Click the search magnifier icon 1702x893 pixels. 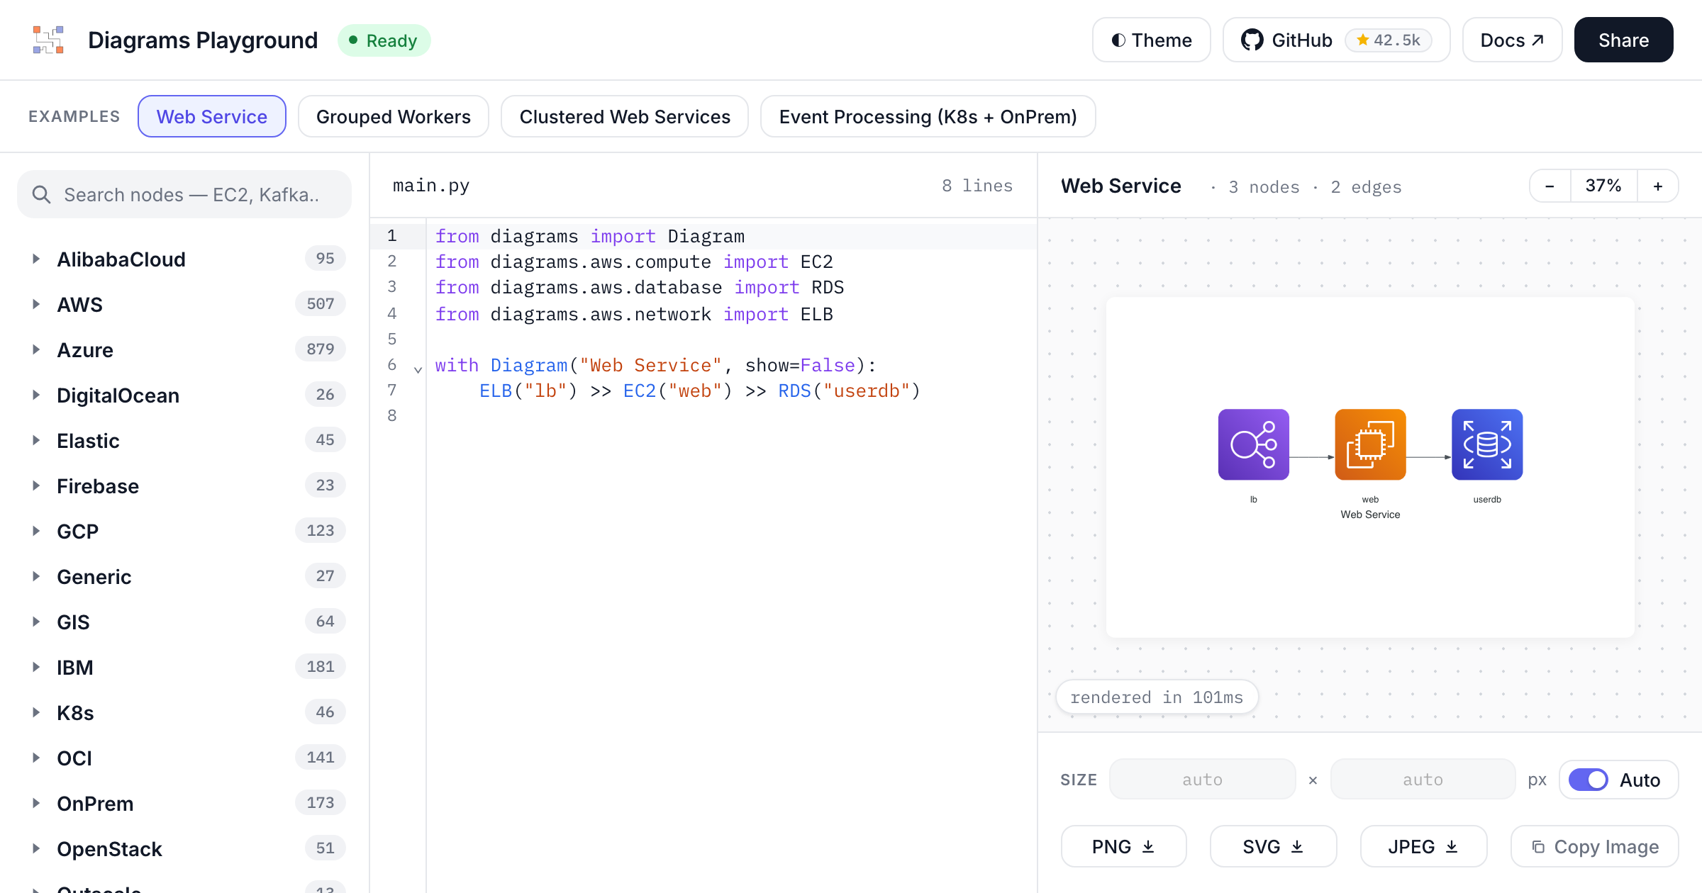[42, 195]
